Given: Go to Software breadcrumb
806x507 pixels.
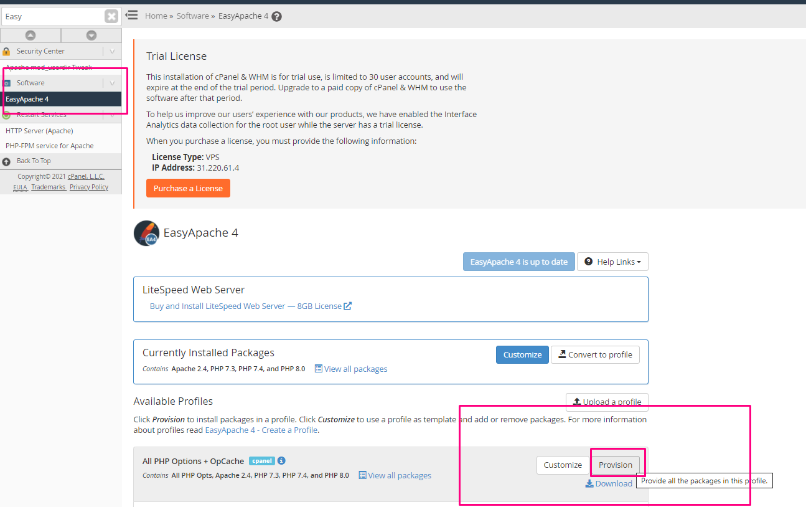Looking at the screenshot, I should click(193, 16).
